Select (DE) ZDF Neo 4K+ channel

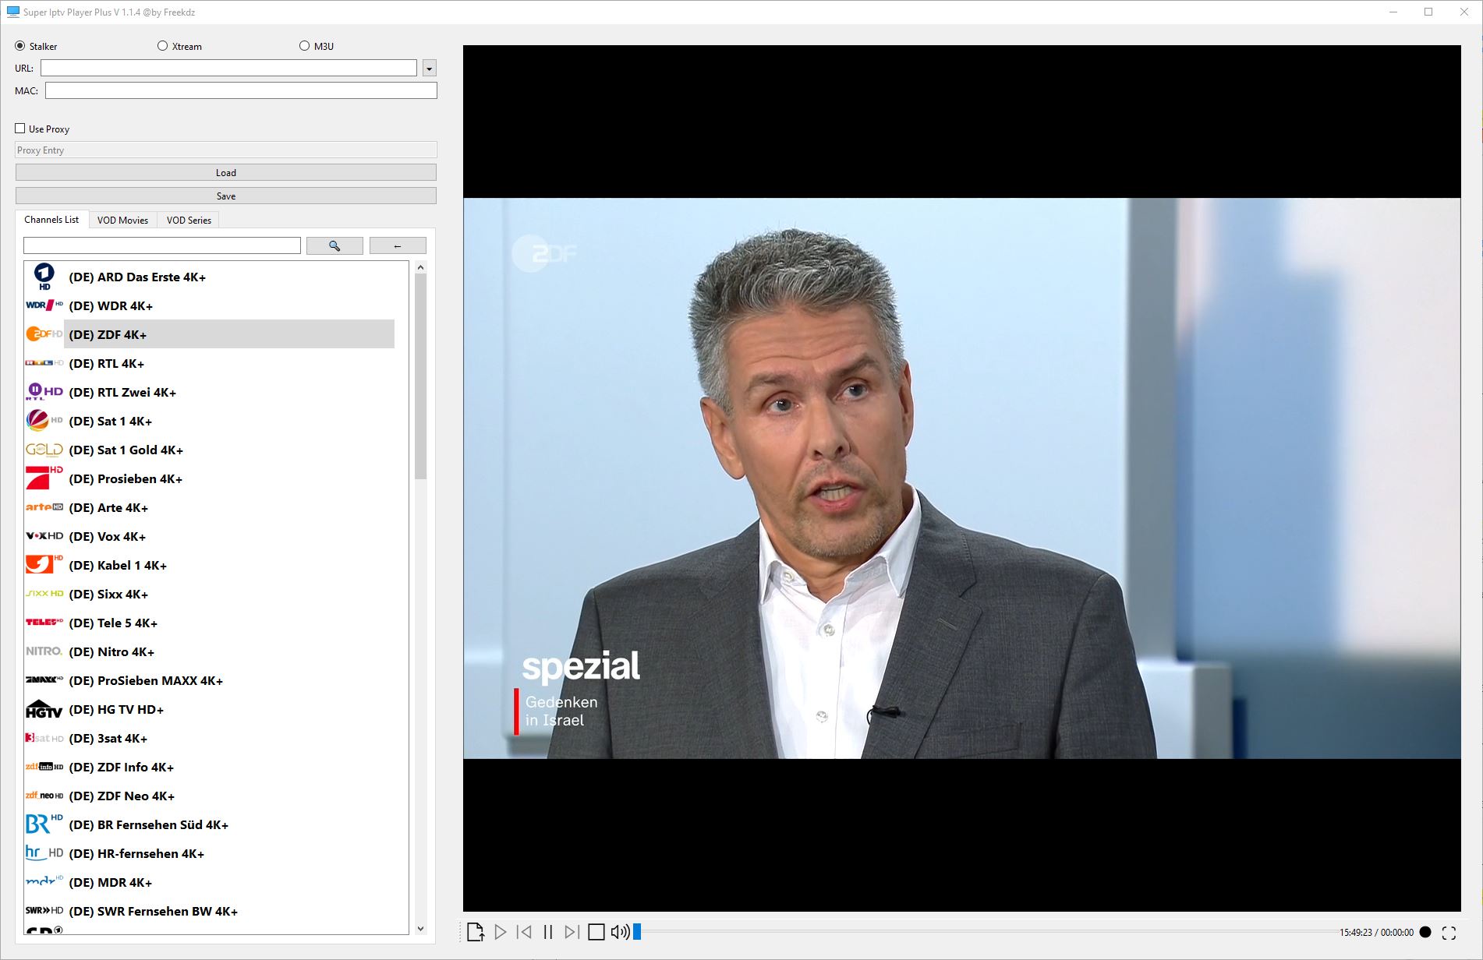click(209, 796)
